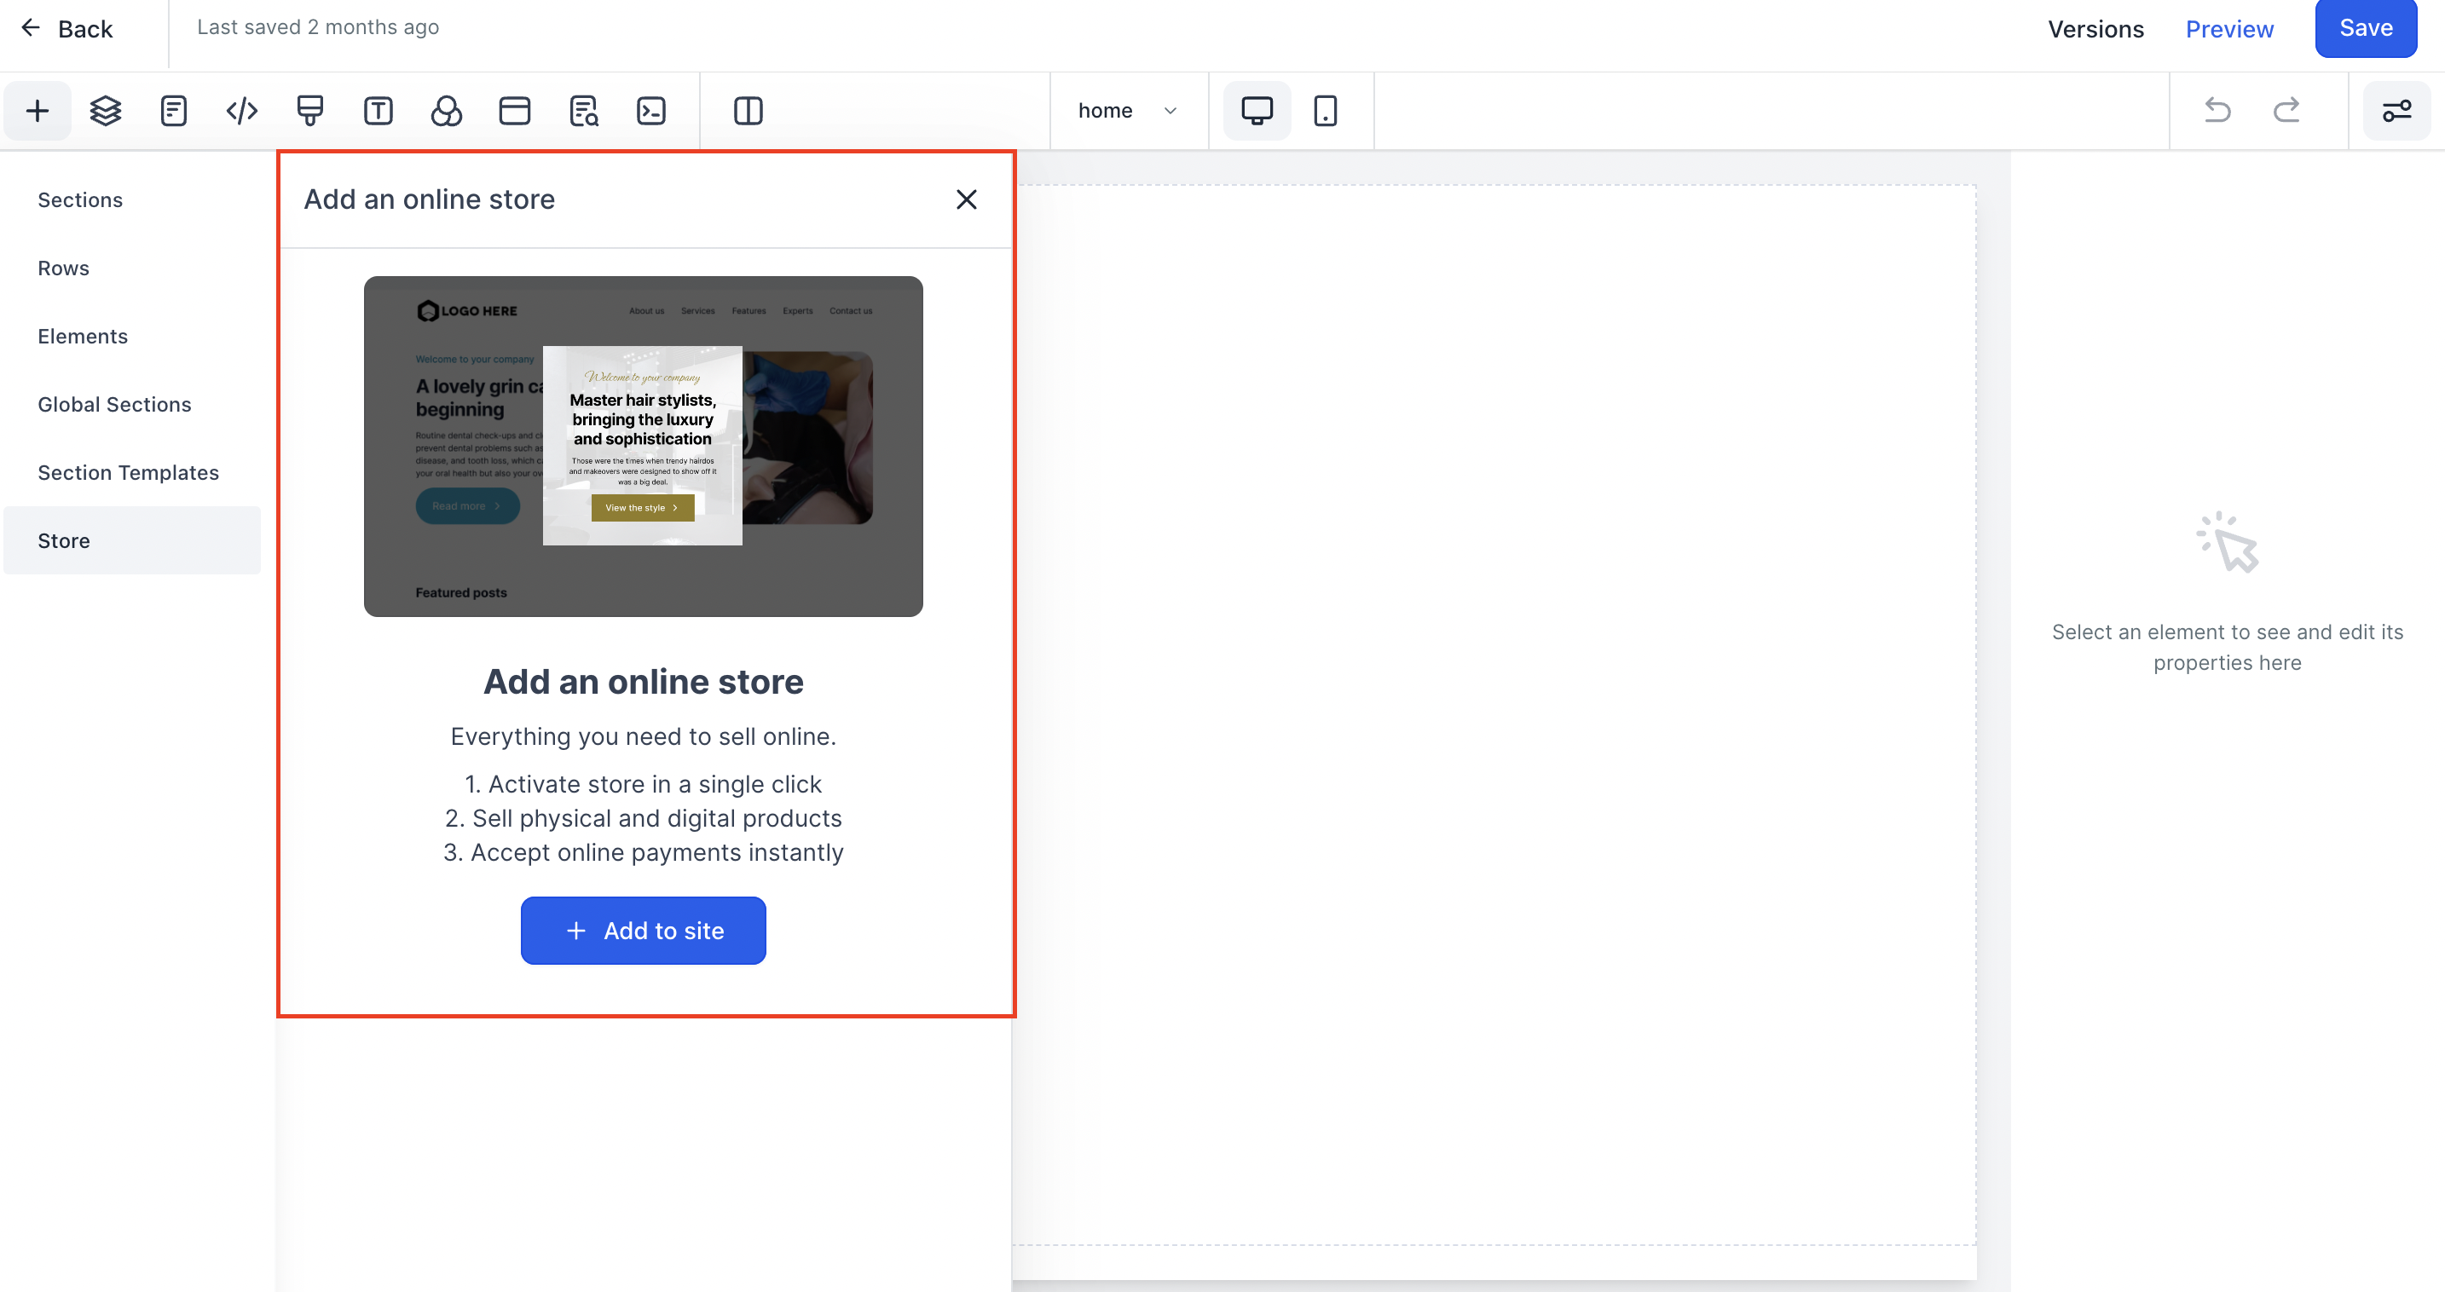Open the SEO page search icon
This screenshot has width=2445, height=1292.
(583, 111)
